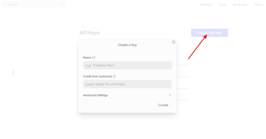
Task: Click the Create button in dialog
Action: click(163, 105)
